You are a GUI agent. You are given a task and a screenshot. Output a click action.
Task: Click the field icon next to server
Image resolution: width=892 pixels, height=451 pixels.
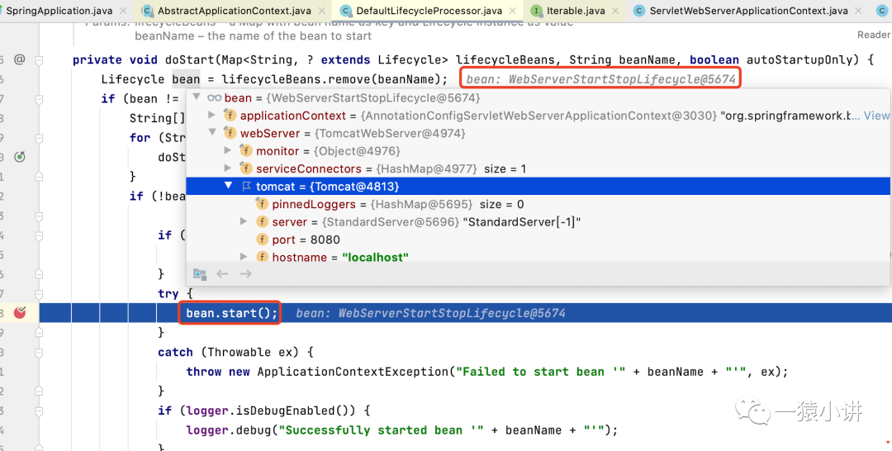coord(262,221)
